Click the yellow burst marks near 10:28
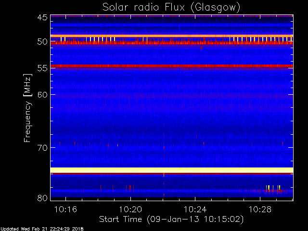The width and height of the screenshot is (308, 231). click(273, 188)
